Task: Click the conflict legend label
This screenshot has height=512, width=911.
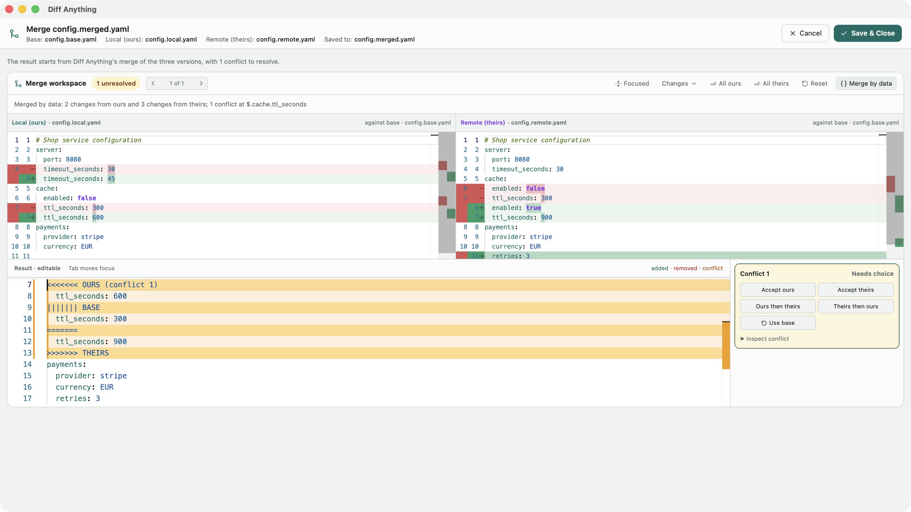Action: [712, 269]
